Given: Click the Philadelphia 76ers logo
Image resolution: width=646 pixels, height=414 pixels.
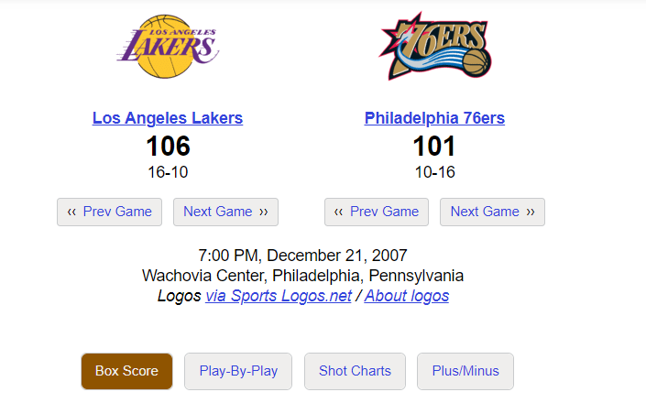Looking at the screenshot, I should click(x=434, y=47).
